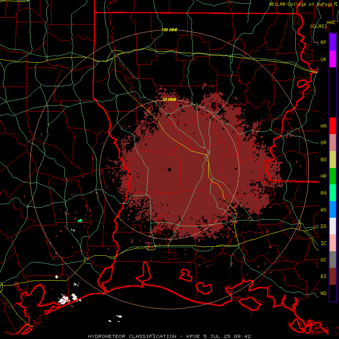Click the blue WS legend swatch

coord(333,209)
